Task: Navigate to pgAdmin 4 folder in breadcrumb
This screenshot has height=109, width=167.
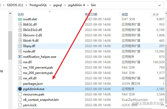Action: click(77, 5)
